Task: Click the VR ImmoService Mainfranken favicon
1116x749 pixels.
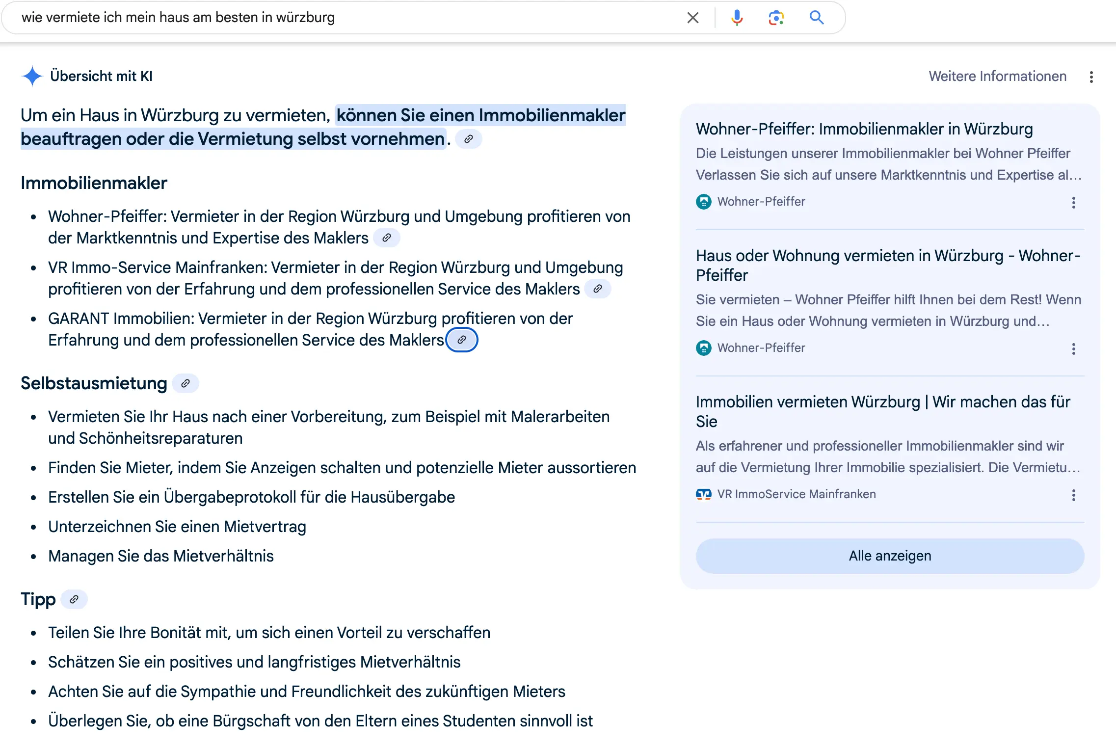Action: tap(704, 494)
